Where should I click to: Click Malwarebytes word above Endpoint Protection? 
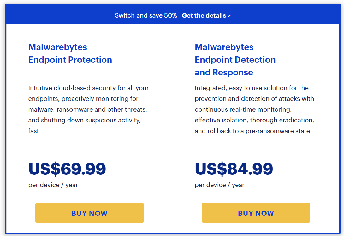coord(58,47)
